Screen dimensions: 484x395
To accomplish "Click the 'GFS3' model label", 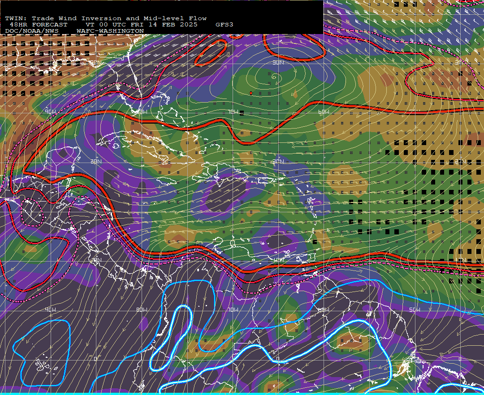I will coord(224,25).
